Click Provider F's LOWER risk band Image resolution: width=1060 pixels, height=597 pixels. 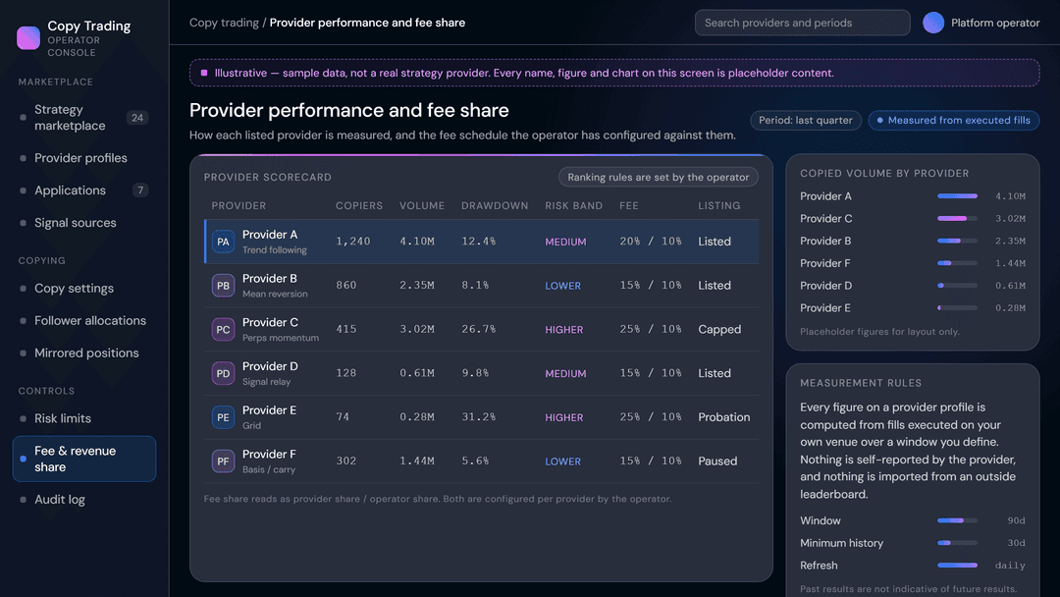pyautogui.click(x=563, y=461)
